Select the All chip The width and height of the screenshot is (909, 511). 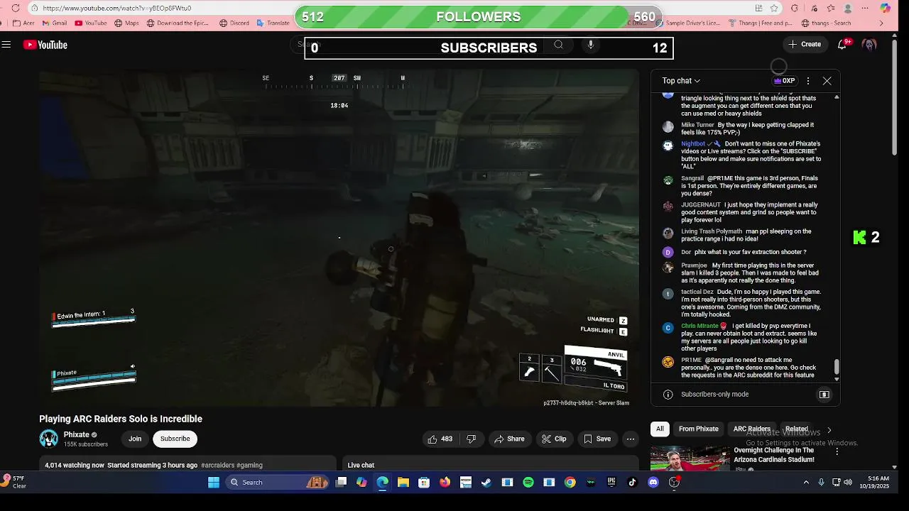point(660,429)
